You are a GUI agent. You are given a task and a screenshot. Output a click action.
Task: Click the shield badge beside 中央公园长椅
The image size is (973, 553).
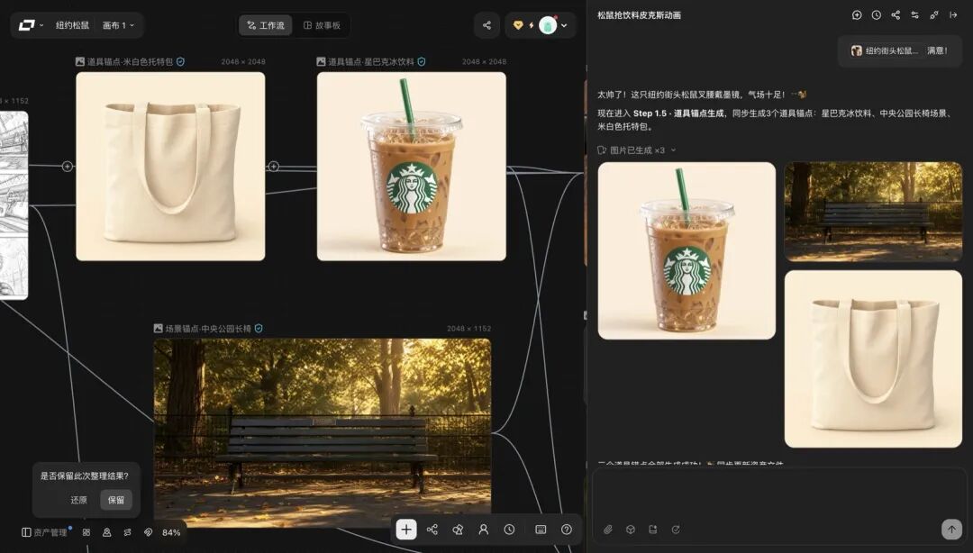259,329
